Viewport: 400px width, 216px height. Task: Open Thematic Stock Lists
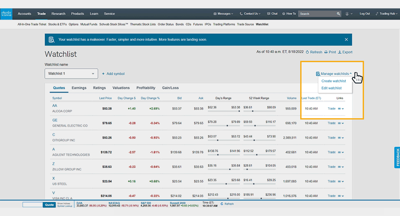(143, 24)
